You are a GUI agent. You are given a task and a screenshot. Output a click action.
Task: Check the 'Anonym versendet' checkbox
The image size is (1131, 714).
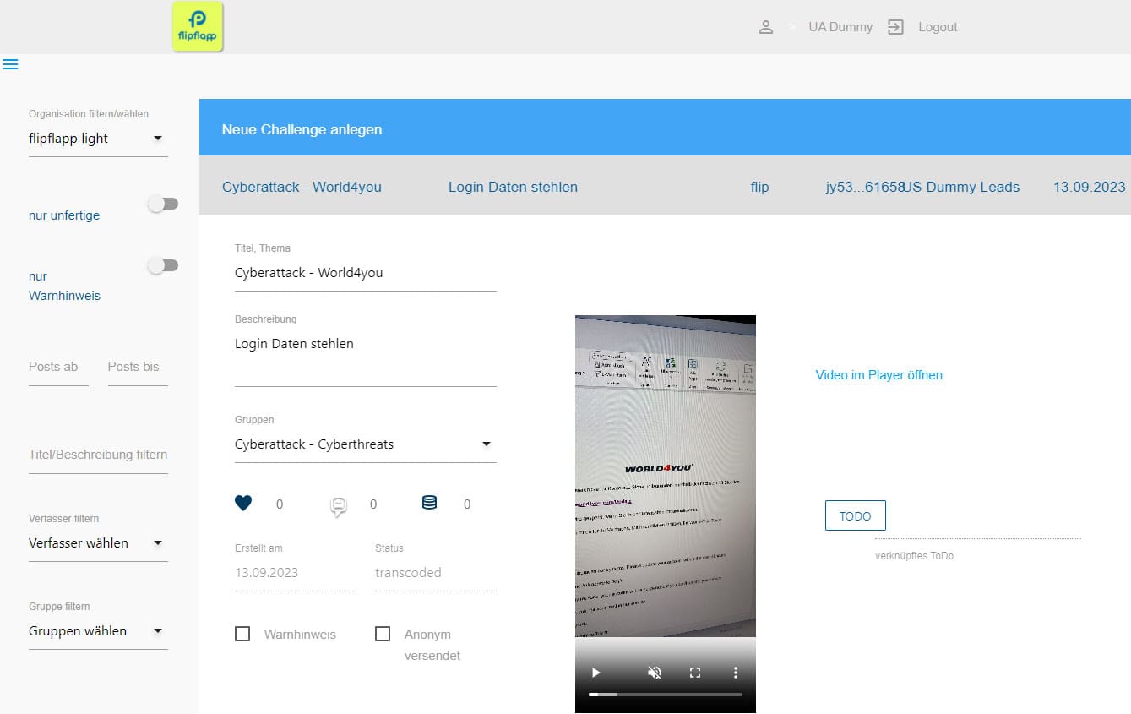coord(383,634)
